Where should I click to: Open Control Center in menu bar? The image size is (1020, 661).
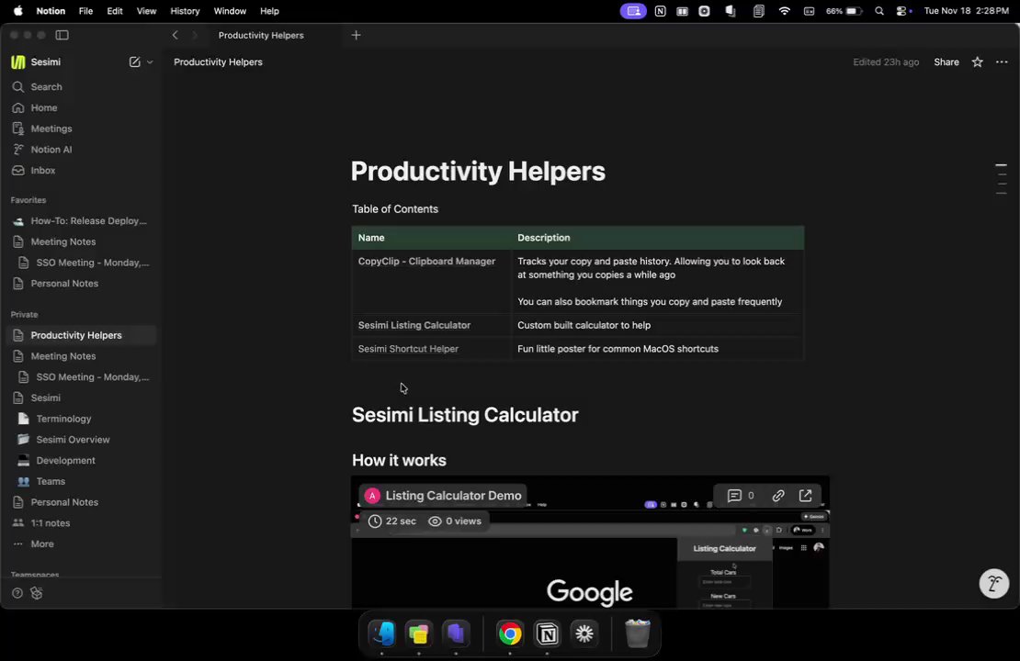point(901,11)
